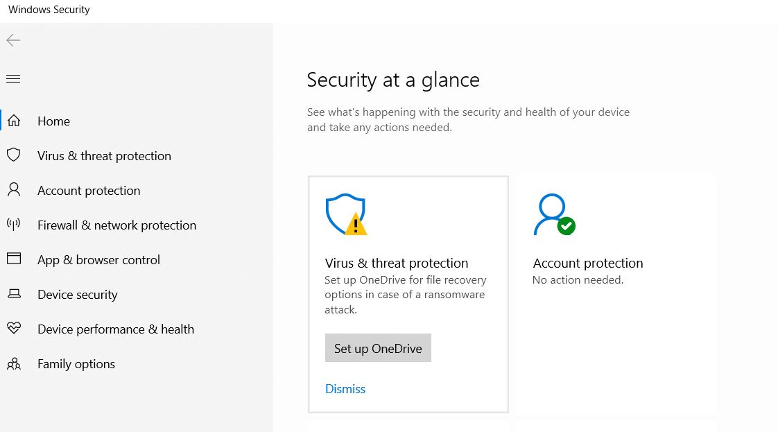This screenshot has width=778, height=432.
Task: Click the Windows Security window title
Action: coord(49,10)
